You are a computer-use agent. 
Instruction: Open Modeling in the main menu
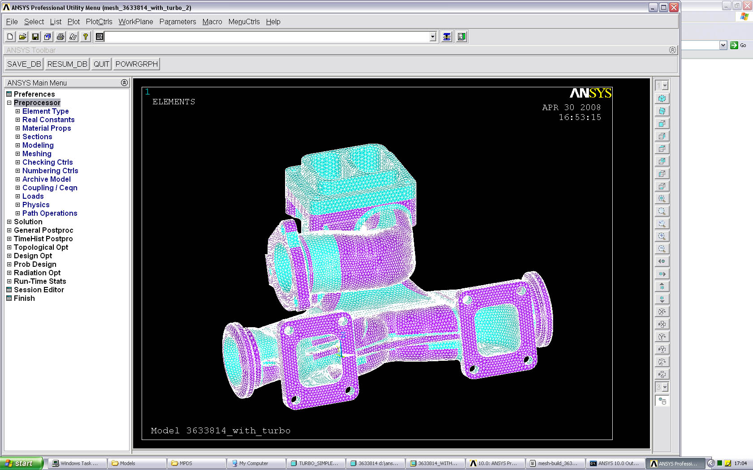pyautogui.click(x=38, y=145)
